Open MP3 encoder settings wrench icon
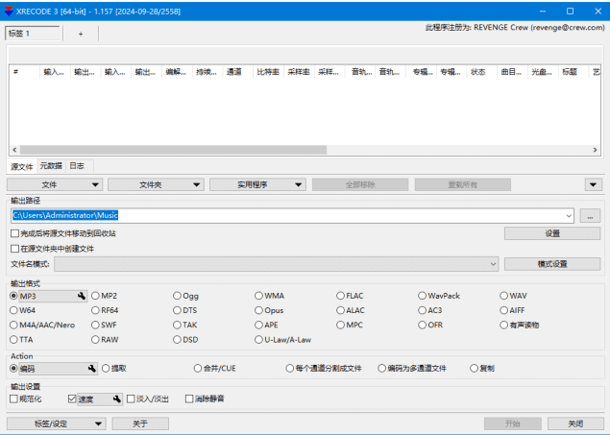The height and width of the screenshot is (435, 610). point(82,296)
